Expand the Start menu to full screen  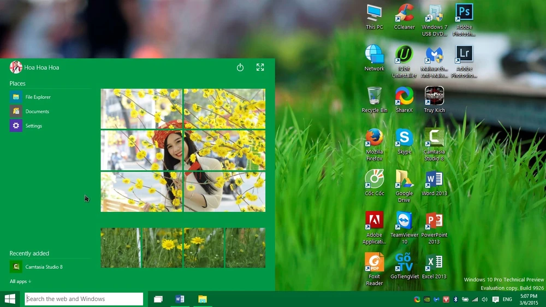[x=260, y=67]
